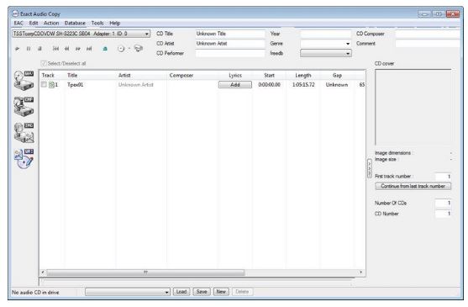Open the EAC menu
468x307 pixels.
(18, 23)
